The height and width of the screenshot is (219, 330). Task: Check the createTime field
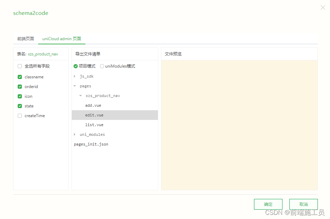[x=20, y=116]
